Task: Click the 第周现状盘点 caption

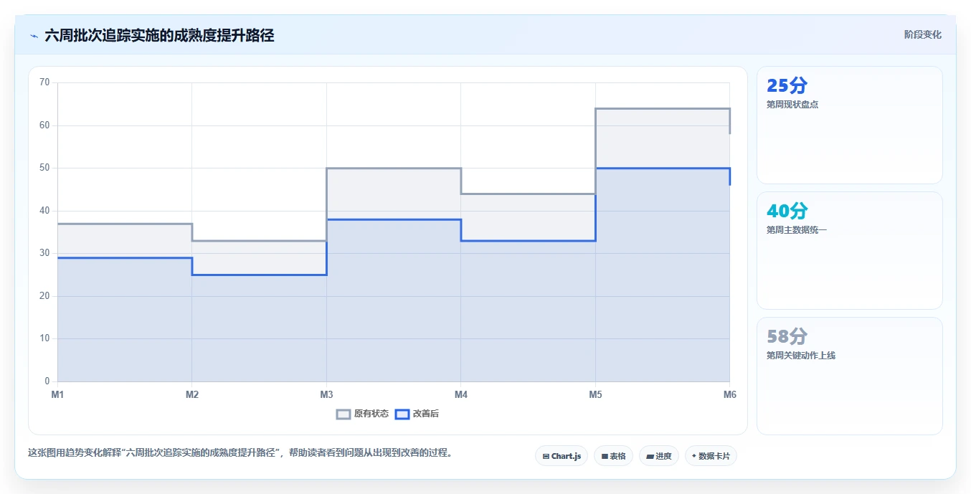Action: point(792,105)
